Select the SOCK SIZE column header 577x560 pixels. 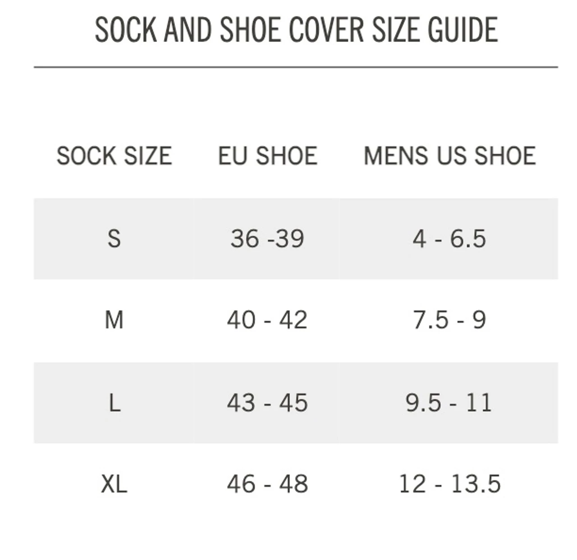[x=114, y=156]
